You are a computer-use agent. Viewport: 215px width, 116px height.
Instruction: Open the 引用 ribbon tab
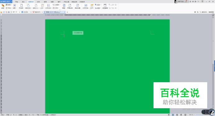click(x=38, y=2)
